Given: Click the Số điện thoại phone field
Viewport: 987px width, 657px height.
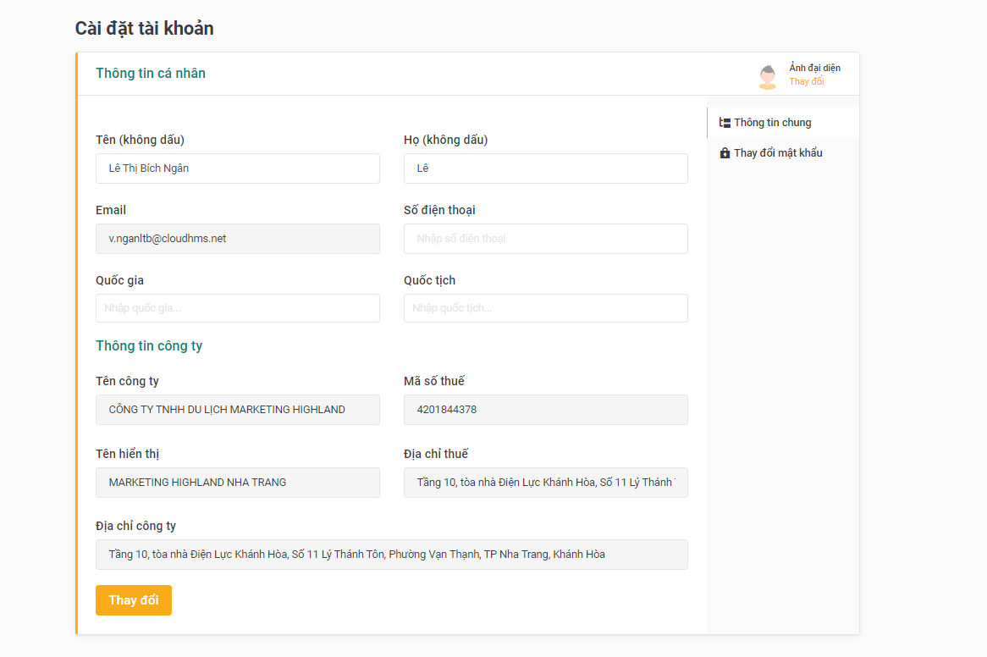Looking at the screenshot, I should 546,239.
